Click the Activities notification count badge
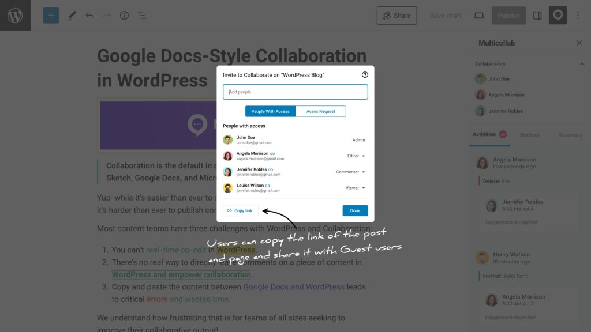 click(x=503, y=134)
